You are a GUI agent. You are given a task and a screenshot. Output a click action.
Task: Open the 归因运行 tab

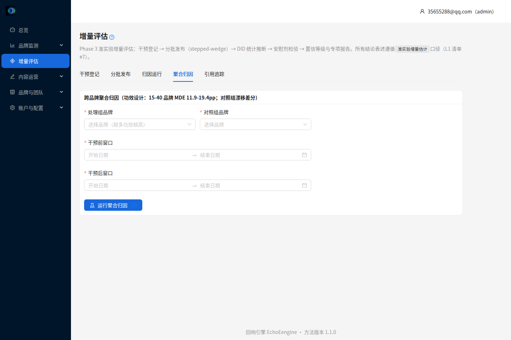click(152, 74)
